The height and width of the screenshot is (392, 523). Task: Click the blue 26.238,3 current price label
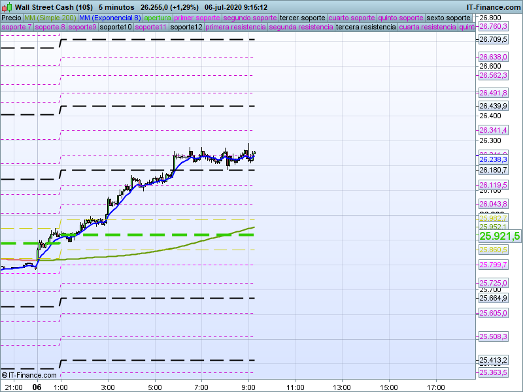(x=494, y=159)
